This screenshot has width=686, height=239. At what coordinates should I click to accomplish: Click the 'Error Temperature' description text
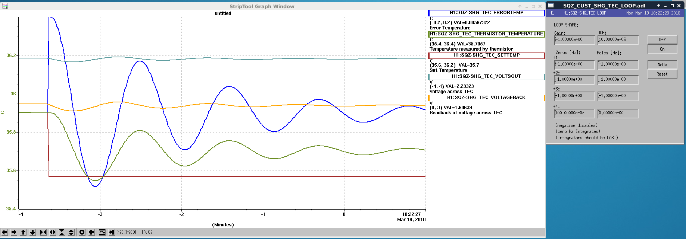pyautogui.click(x=450, y=28)
